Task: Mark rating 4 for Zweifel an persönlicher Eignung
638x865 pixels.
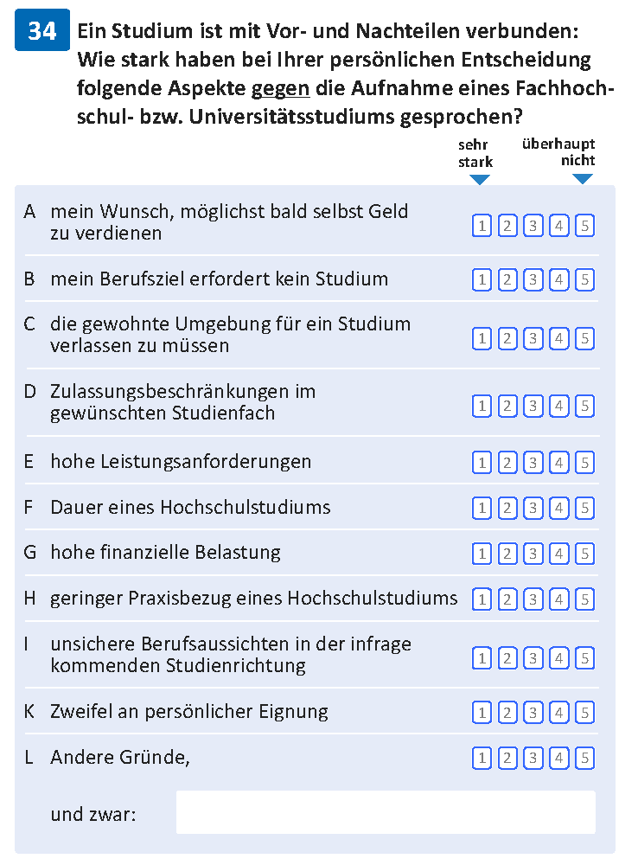Action: 558,713
